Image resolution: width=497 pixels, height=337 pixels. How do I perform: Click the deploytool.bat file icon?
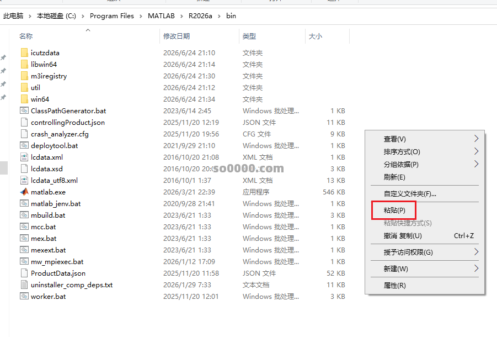24,146
